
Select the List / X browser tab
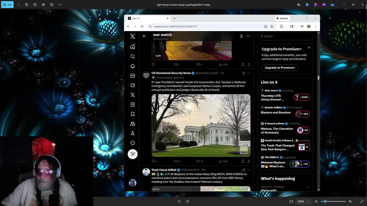[148, 18]
